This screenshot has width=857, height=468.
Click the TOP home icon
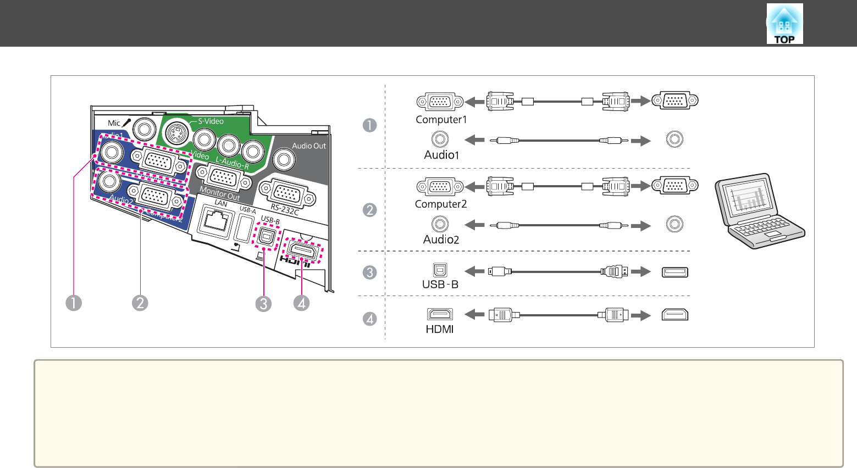[784, 24]
